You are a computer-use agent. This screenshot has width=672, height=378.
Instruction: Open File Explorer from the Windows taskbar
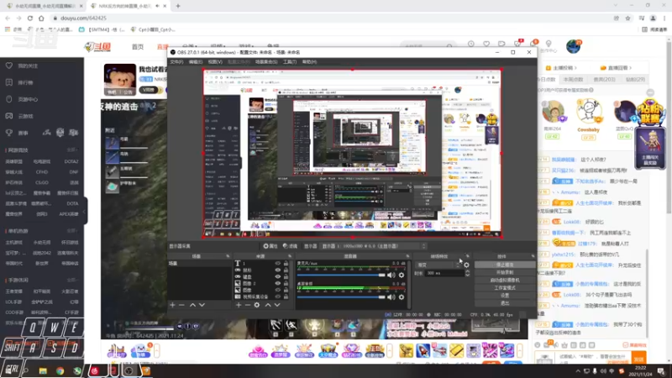click(x=43, y=370)
